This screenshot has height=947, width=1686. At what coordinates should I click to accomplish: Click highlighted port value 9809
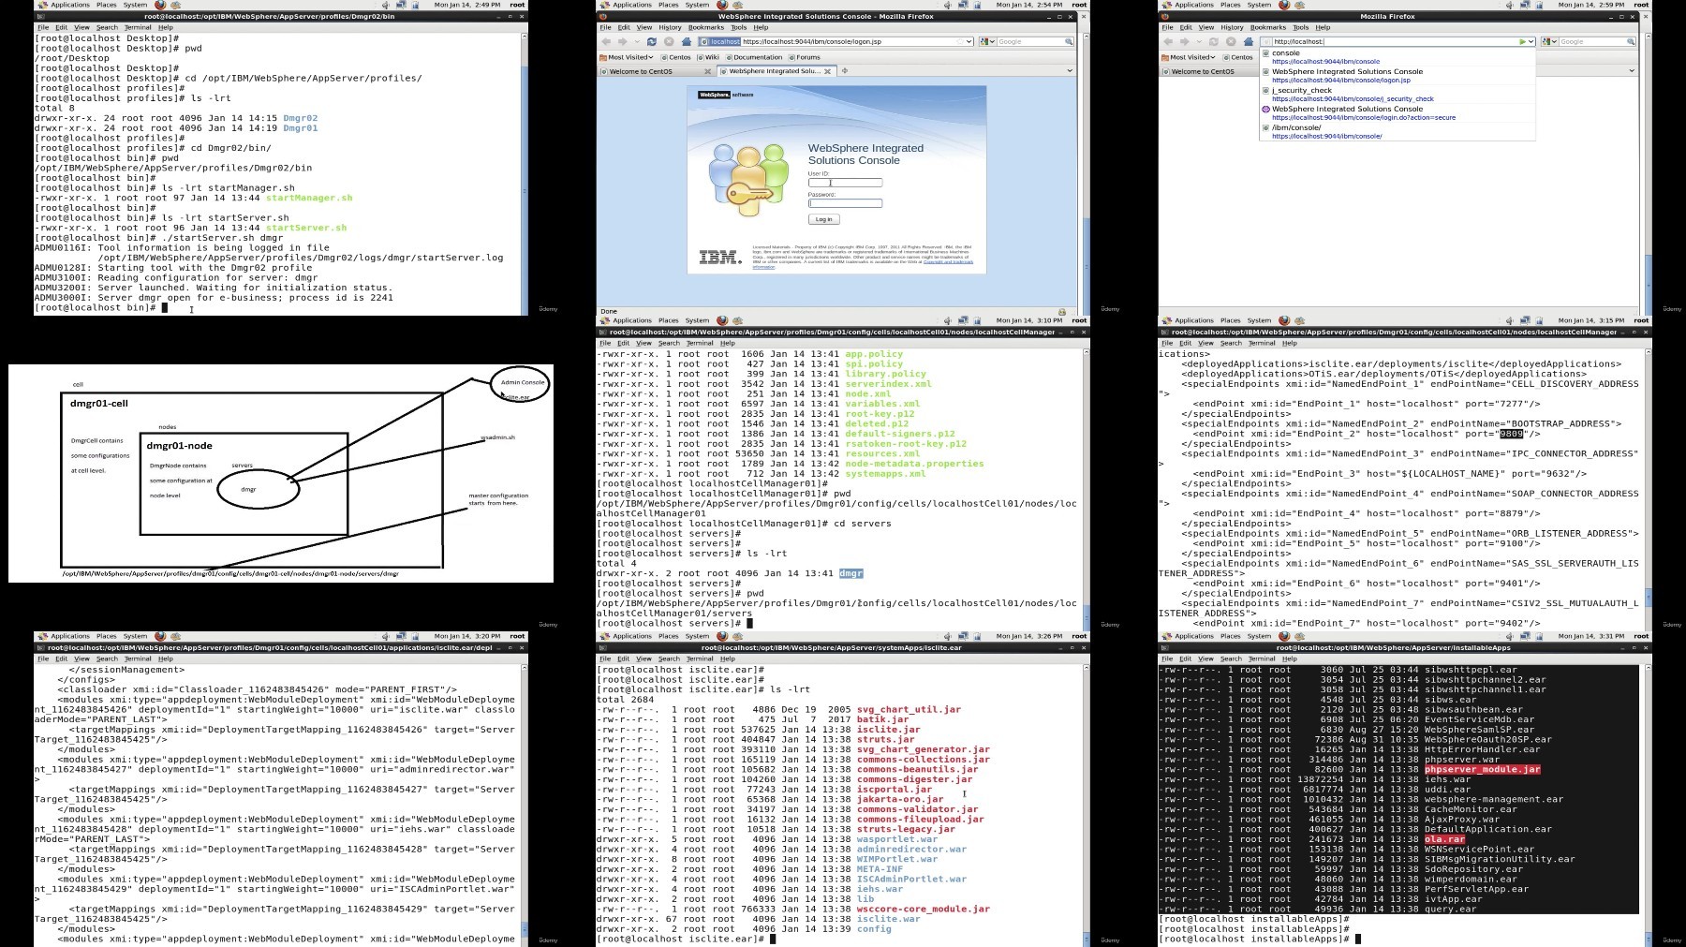(x=1512, y=434)
